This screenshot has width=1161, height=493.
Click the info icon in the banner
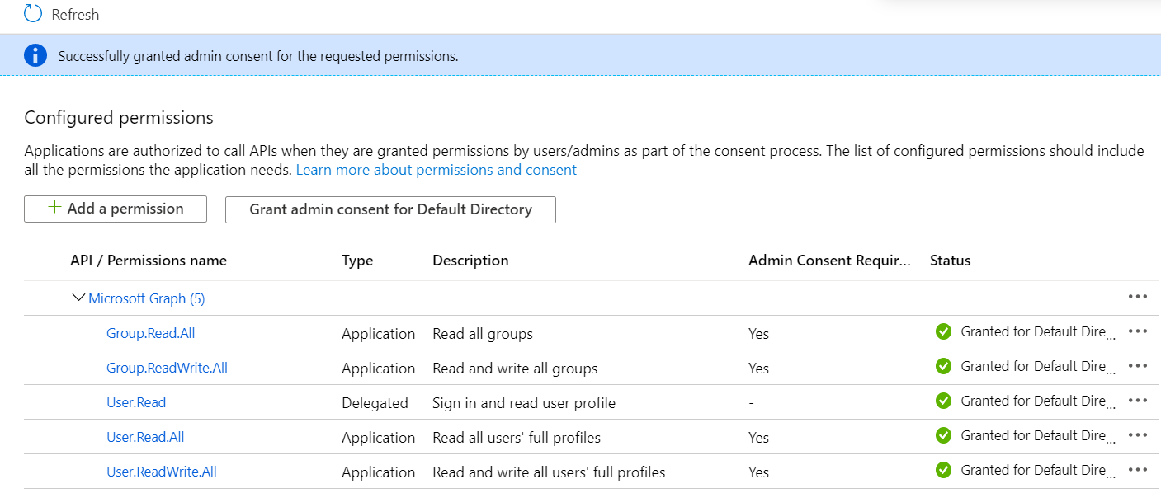pos(35,56)
